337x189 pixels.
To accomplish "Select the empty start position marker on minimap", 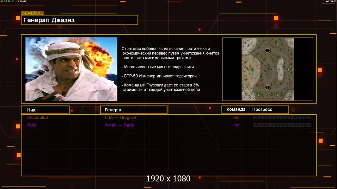I will point(267,50).
